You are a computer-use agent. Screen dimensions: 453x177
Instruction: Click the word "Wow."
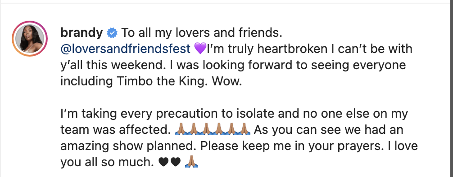[227, 82]
